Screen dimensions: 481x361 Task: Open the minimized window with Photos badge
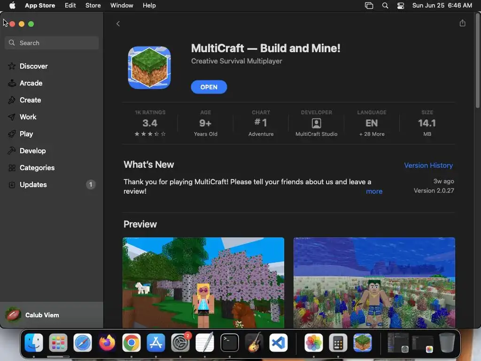[x=423, y=344]
